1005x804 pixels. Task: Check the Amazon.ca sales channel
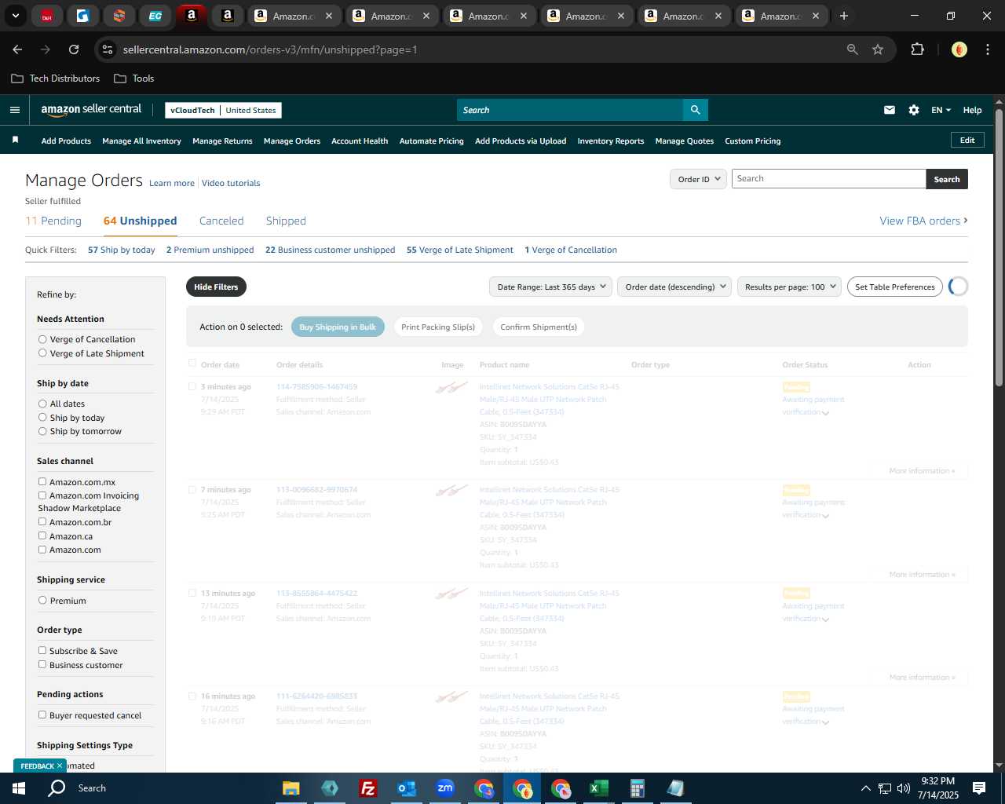(x=42, y=535)
